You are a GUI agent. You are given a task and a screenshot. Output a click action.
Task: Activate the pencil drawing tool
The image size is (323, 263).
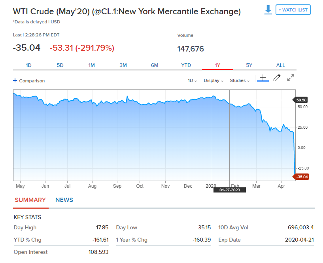[277, 78]
